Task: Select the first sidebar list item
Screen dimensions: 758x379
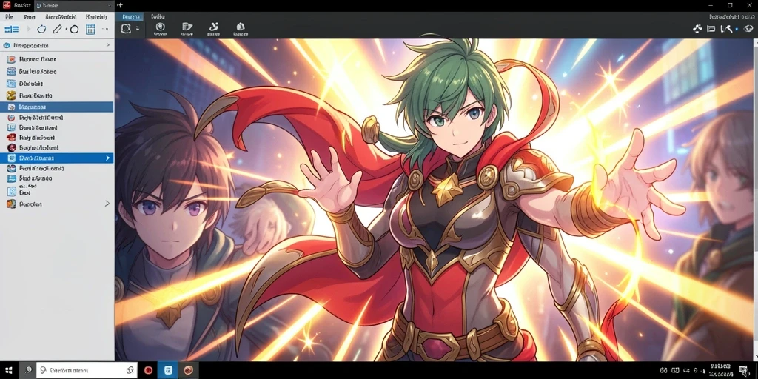Action: tap(57, 59)
